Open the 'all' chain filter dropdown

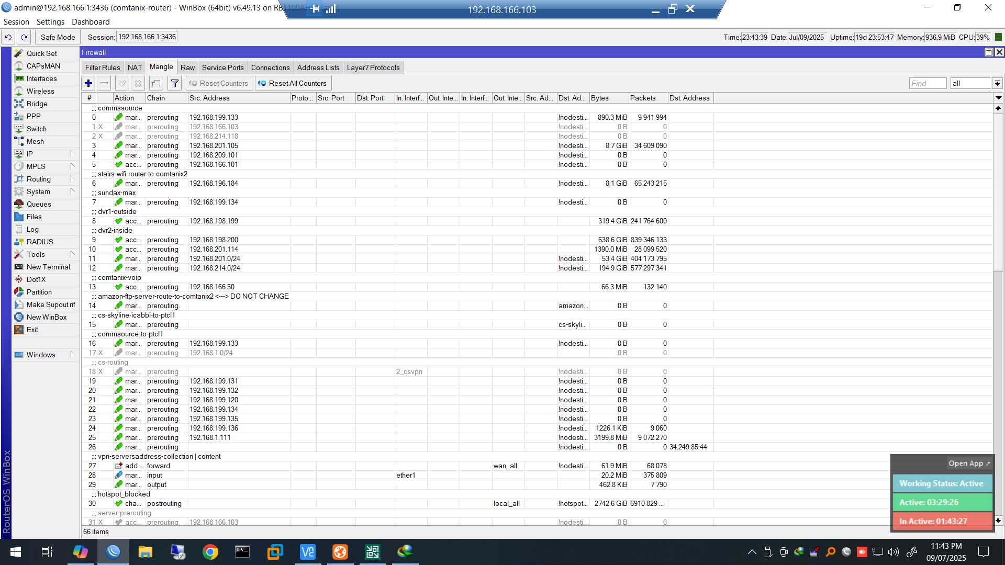pos(997,83)
